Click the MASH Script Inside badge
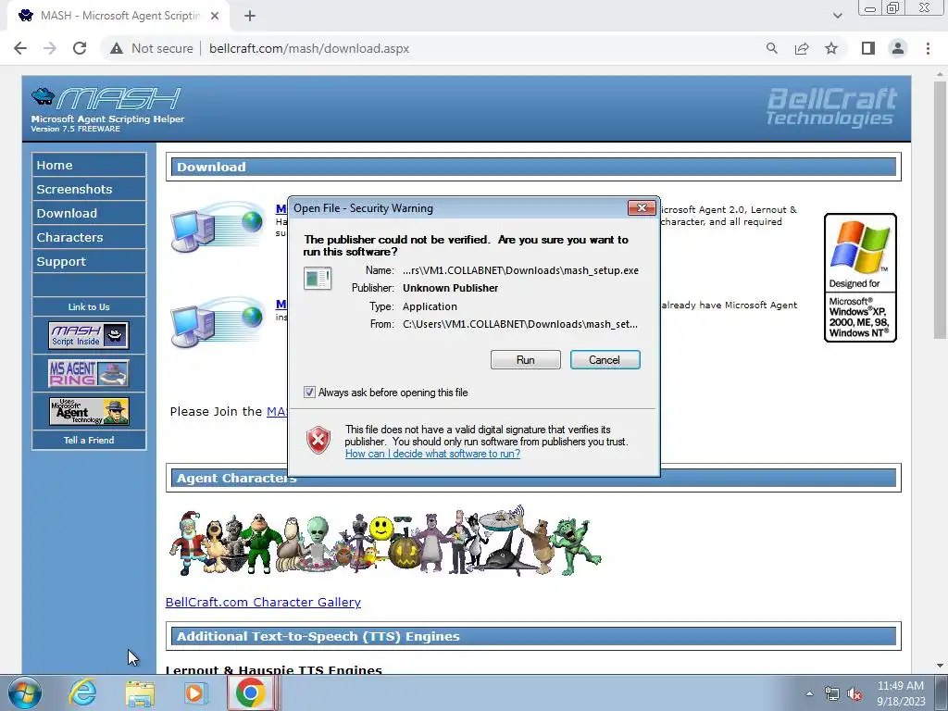 (x=89, y=335)
